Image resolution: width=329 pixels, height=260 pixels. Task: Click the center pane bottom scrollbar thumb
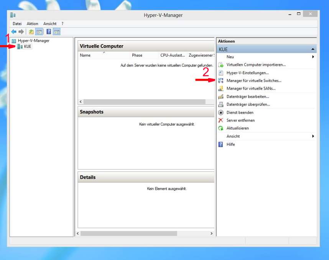pyautogui.click(x=128, y=234)
